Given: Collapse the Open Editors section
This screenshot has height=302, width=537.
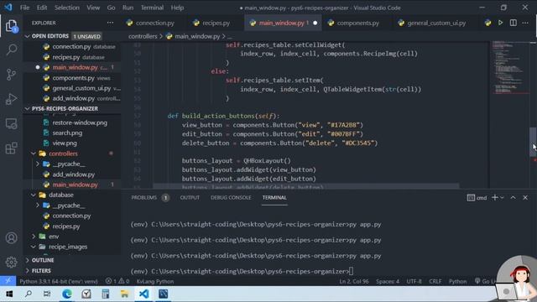Looking at the screenshot, I should pos(28,36).
